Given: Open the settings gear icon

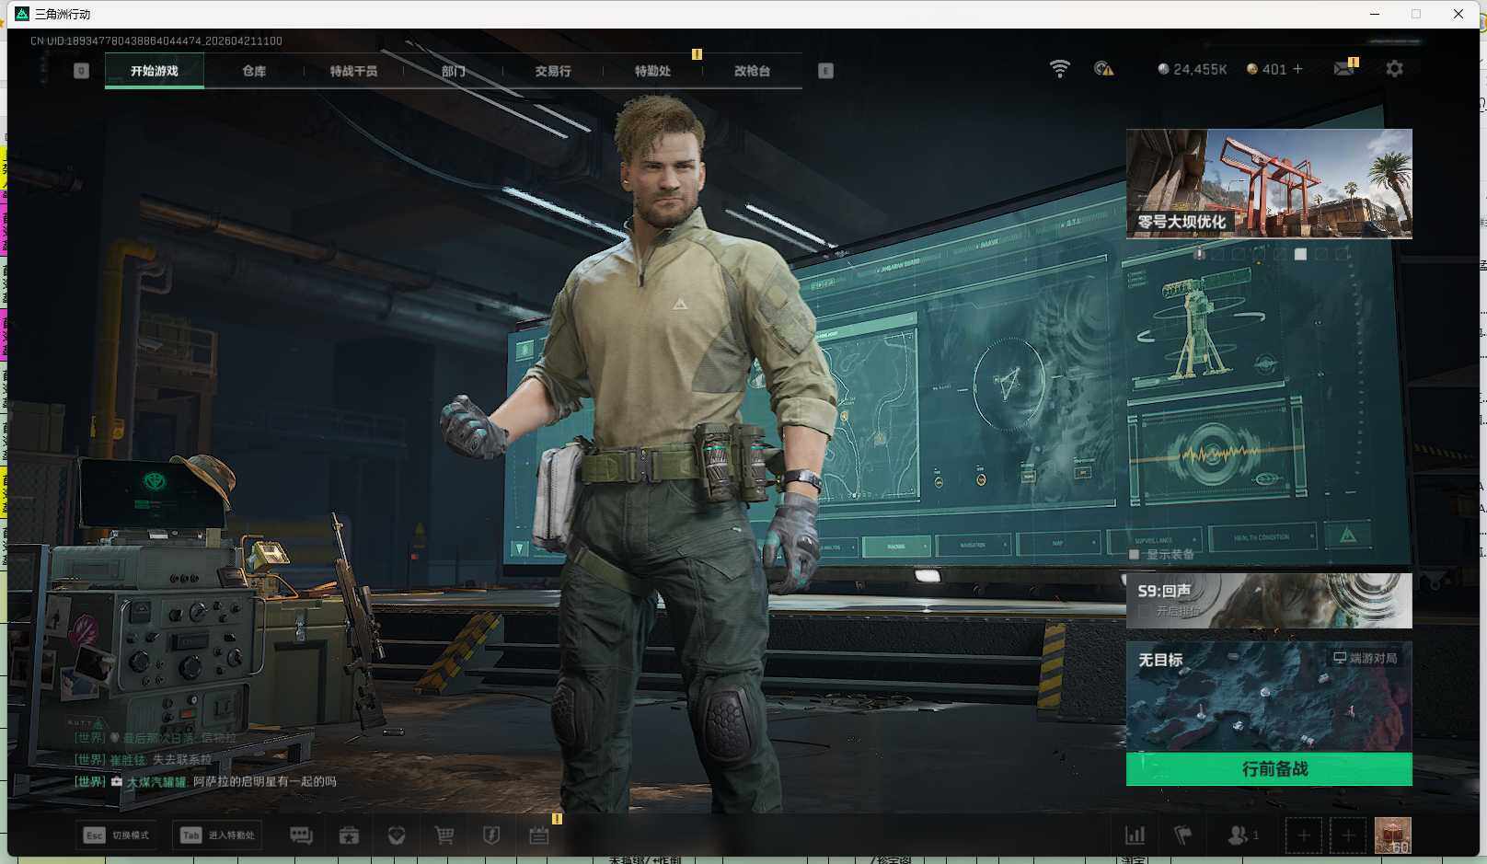Looking at the screenshot, I should pos(1394,69).
